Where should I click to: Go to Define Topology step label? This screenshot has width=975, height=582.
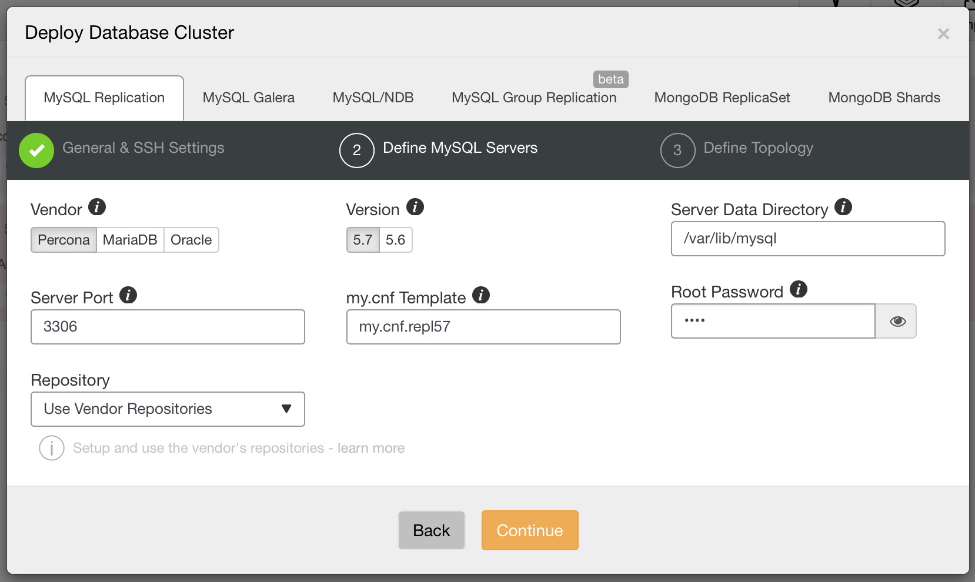point(759,148)
